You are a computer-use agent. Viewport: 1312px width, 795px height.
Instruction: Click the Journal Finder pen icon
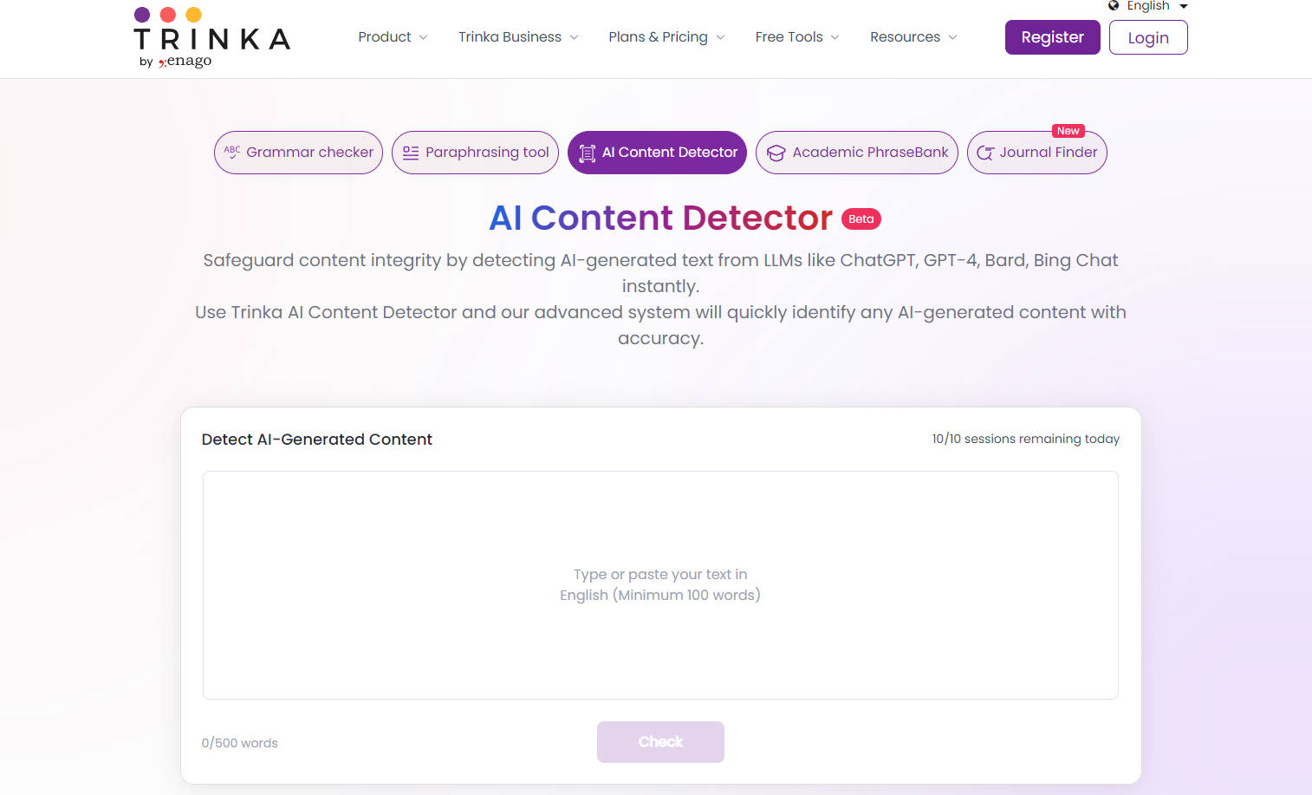[986, 153]
